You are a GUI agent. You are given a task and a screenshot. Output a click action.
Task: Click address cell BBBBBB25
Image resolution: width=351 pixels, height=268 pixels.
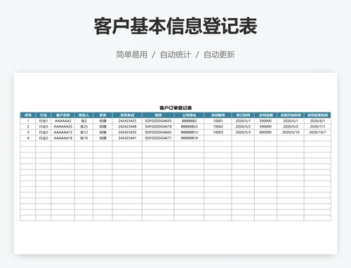[189, 127]
